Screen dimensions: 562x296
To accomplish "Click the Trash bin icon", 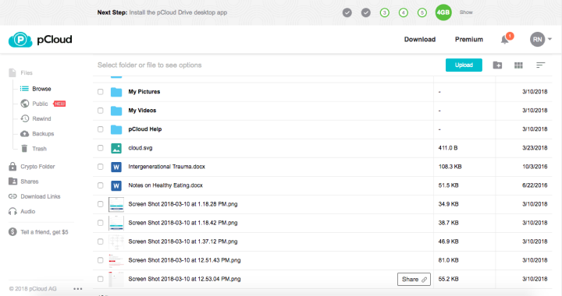I will (x=24, y=148).
